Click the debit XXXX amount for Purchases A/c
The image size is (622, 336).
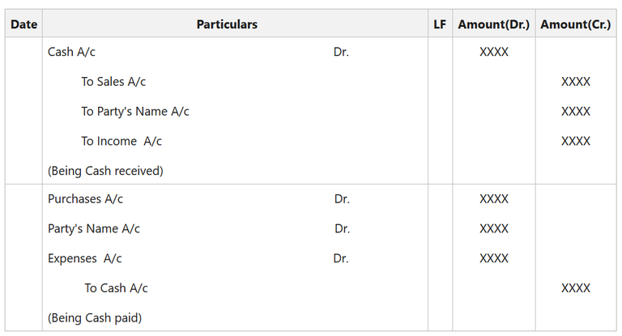click(494, 199)
